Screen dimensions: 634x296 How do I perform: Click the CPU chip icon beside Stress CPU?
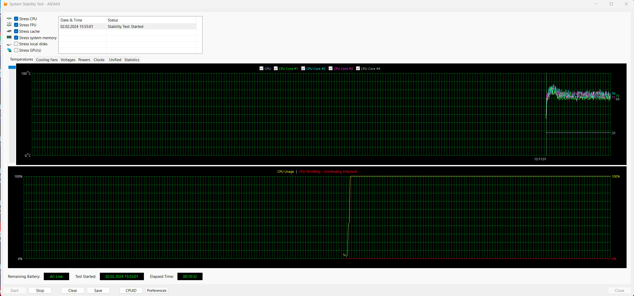9,19
